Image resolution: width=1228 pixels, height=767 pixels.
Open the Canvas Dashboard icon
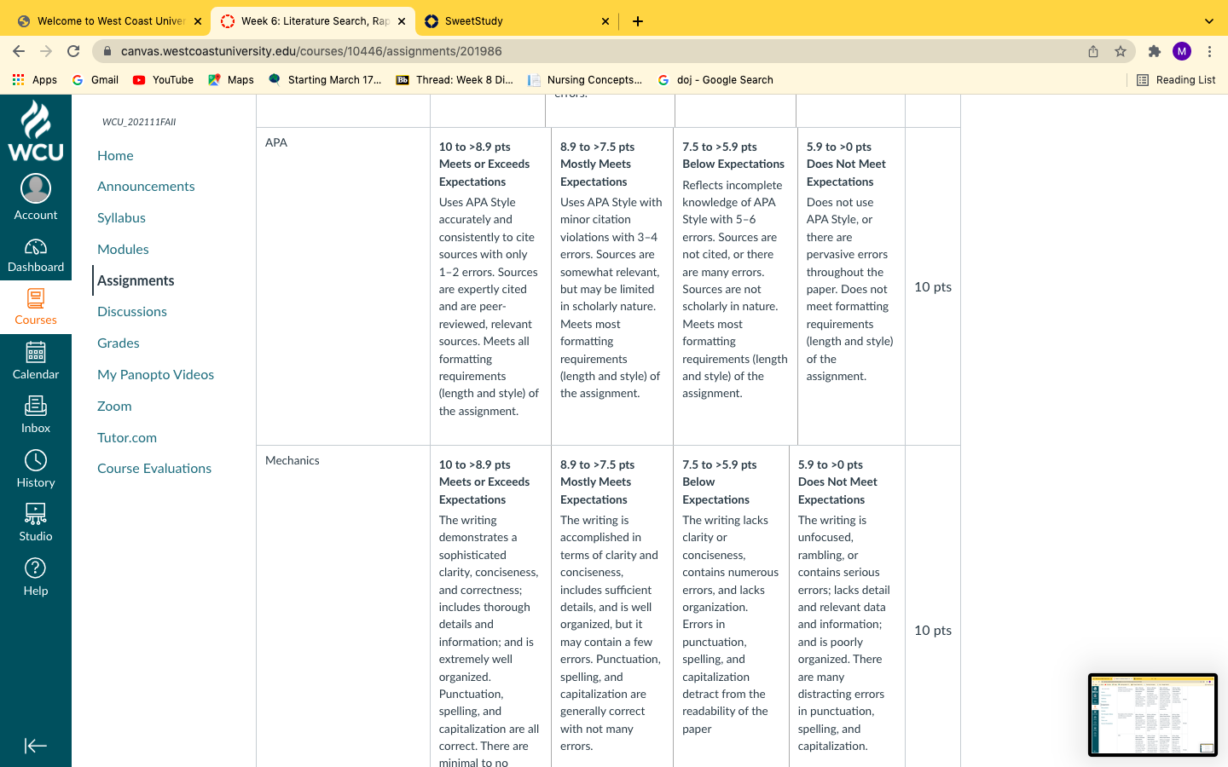[36, 247]
